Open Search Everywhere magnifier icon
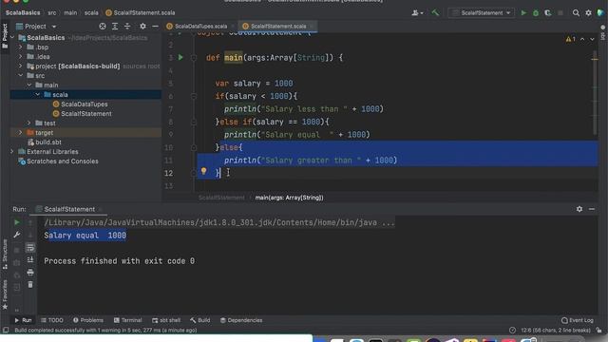The width and height of the screenshot is (608, 342). tap(576, 12)
